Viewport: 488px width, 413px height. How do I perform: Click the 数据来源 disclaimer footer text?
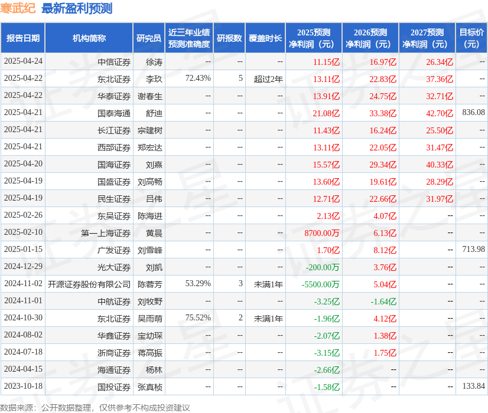95,408
